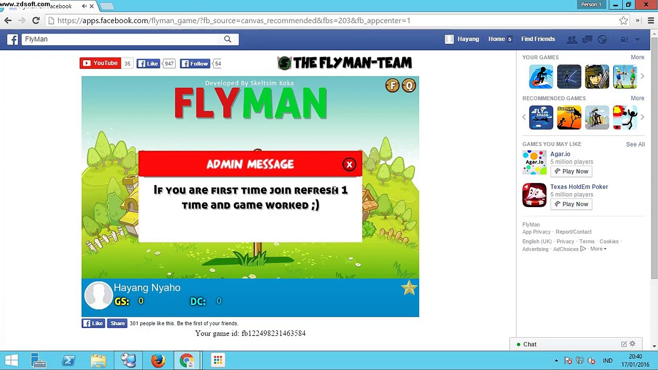This screenshot has width=658, height=370.
Task: Open the Chrome menu button
Action: click(651, 21)
